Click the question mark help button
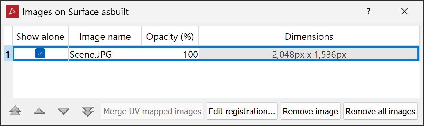This screenshot has height=126, width=424. pos(368,12)
